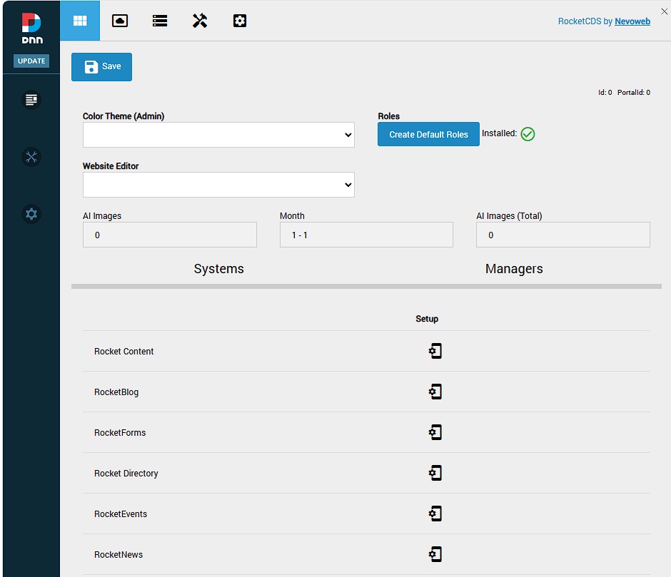The image size is (671, 577).
Task: Select the Rocket Content row text
Action: click(123, 351)
